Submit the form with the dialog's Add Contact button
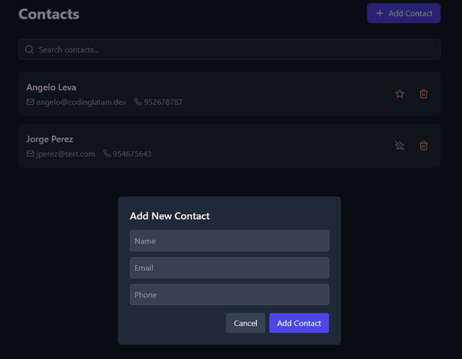This screenshot has height=359, width=462. click(x=299, y=323)
